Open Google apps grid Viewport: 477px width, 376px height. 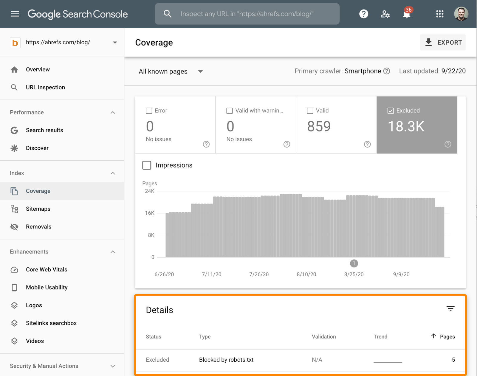(440, 14)
